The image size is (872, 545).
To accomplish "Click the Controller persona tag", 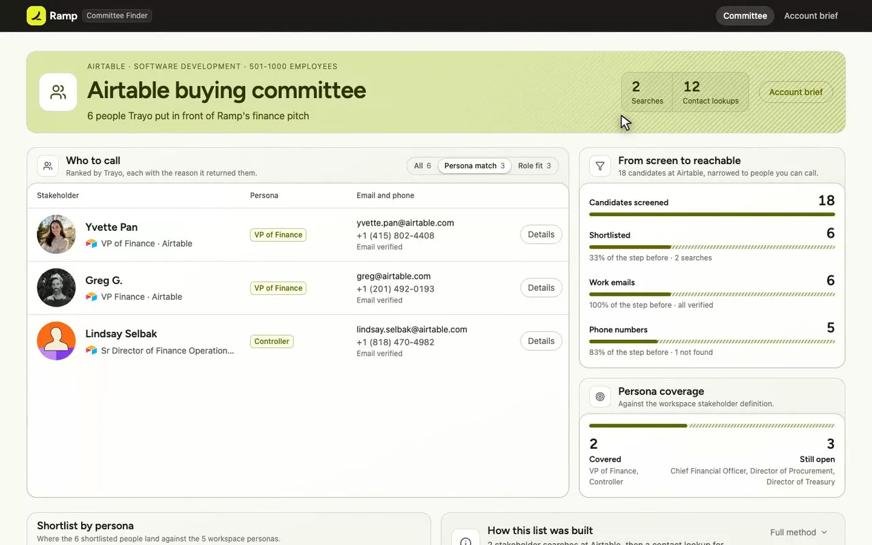I will tap(272, 341).
